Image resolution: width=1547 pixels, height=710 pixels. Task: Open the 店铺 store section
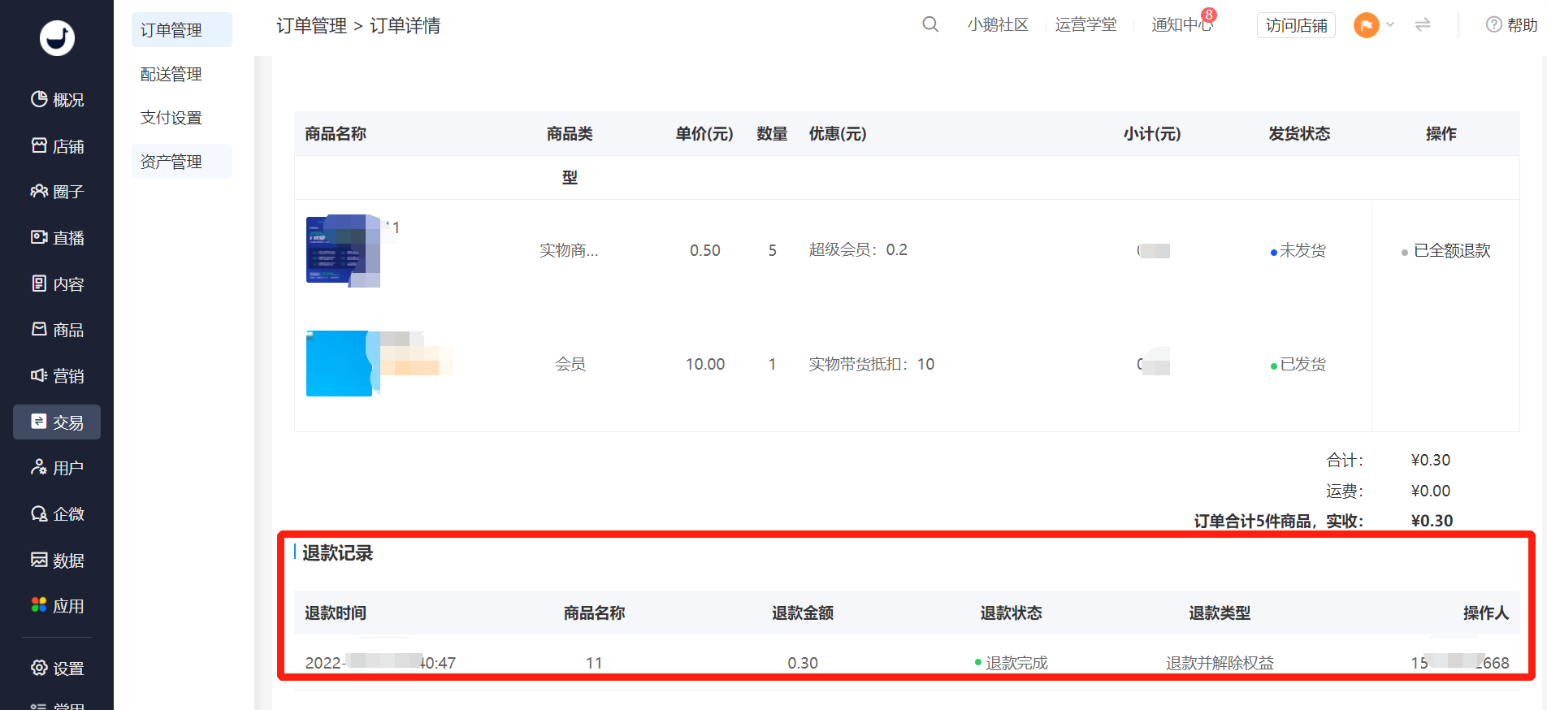click(x=57, y=146)
